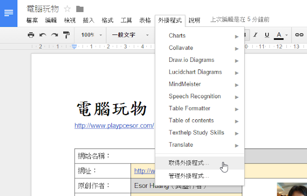
Task: Click the 網站名稱： table cell
Action: [115, 156]
